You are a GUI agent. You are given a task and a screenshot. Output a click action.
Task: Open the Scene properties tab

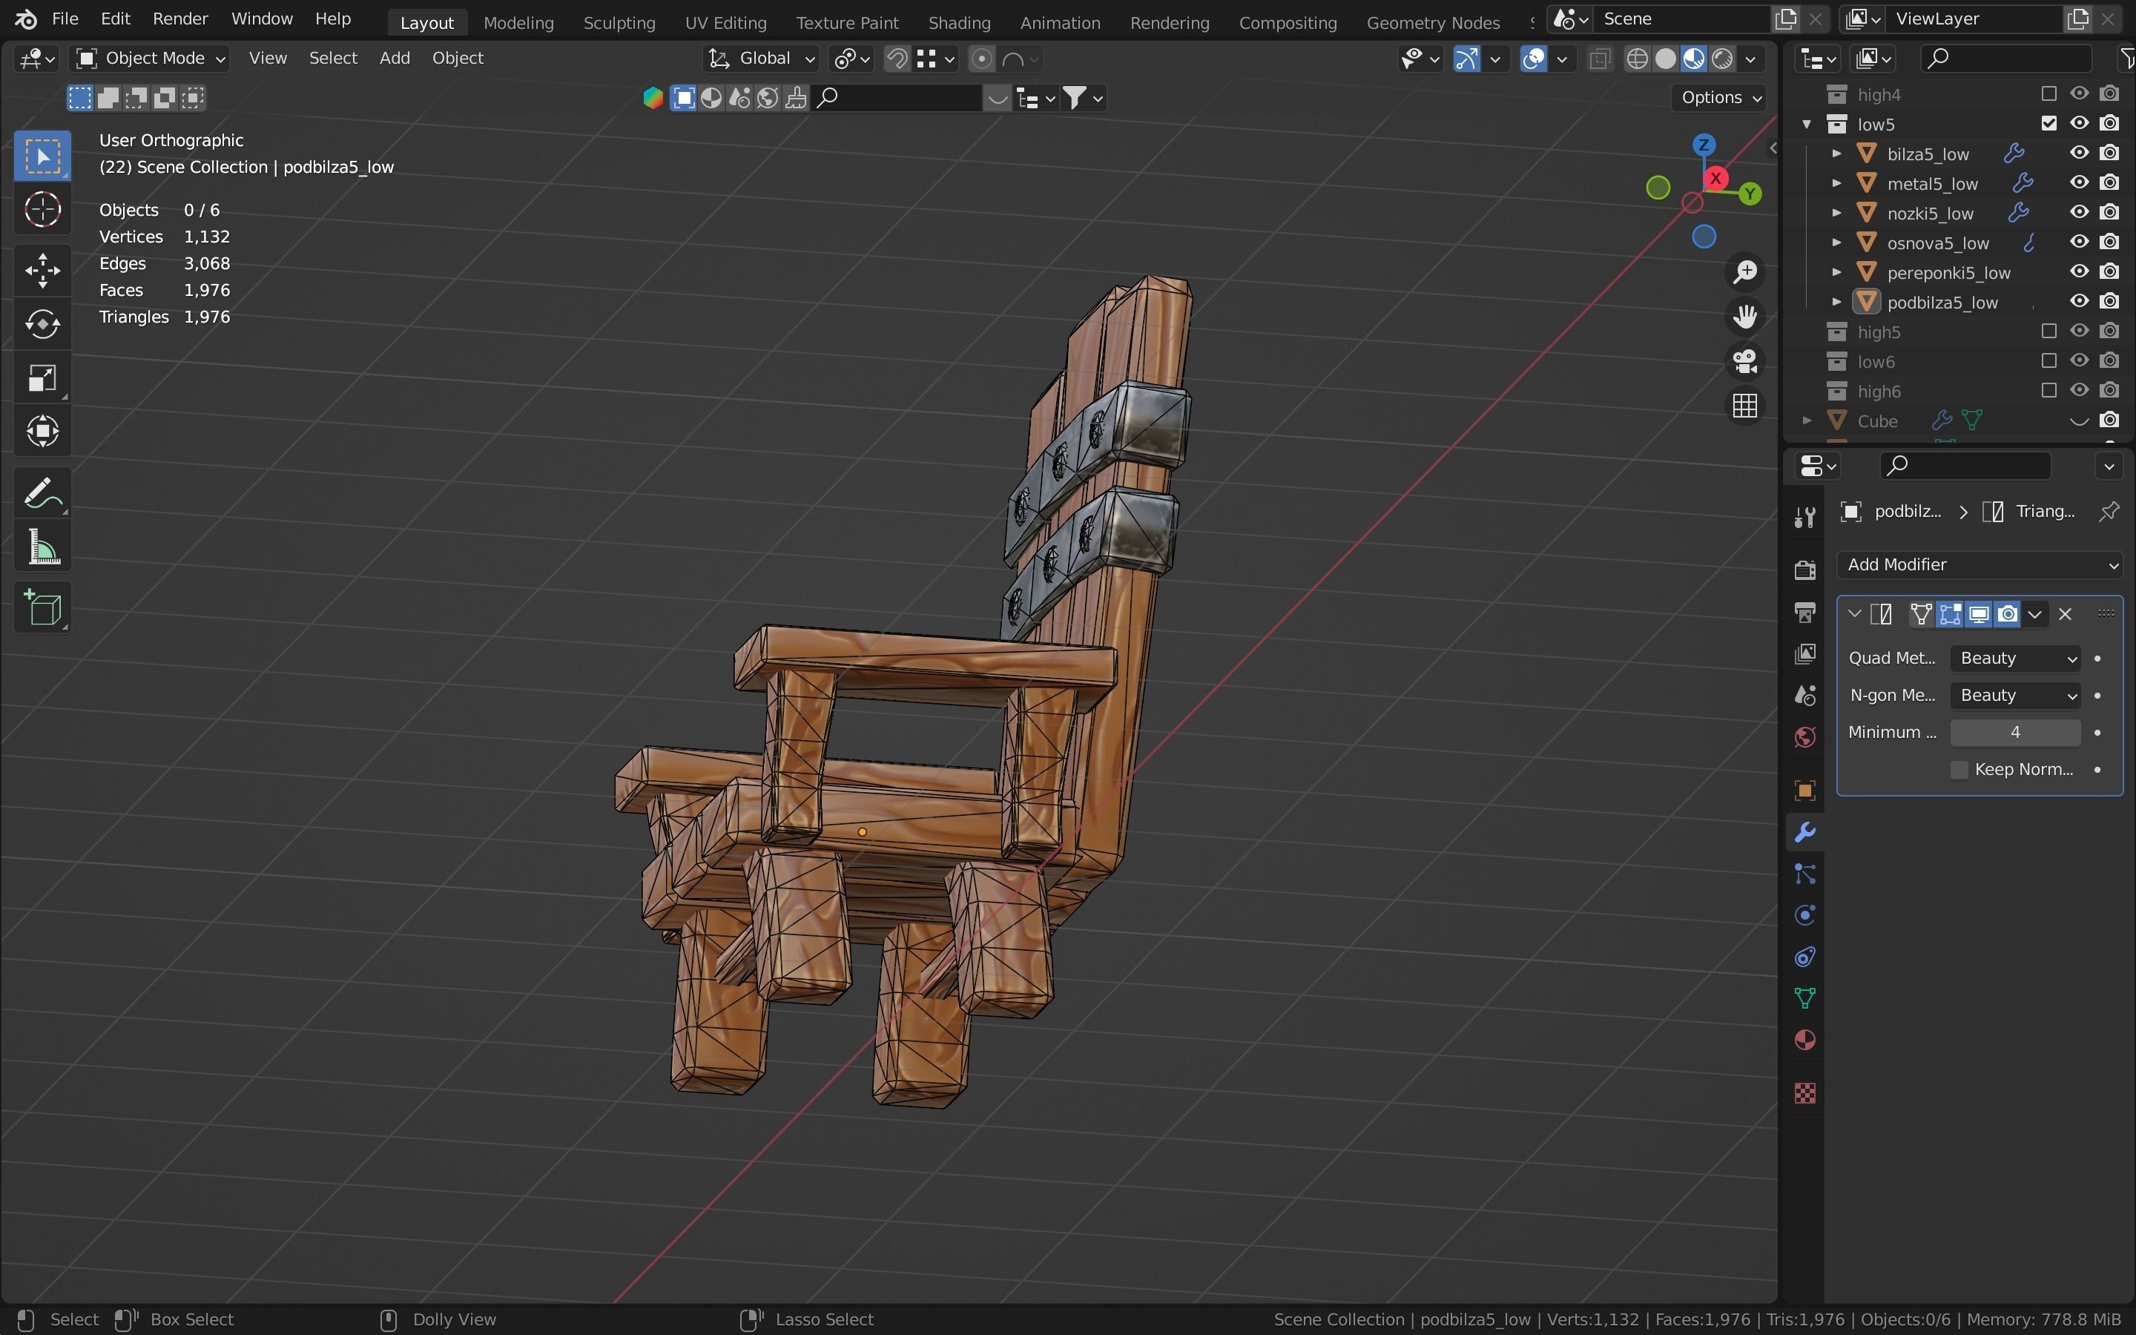[1805, 695]
